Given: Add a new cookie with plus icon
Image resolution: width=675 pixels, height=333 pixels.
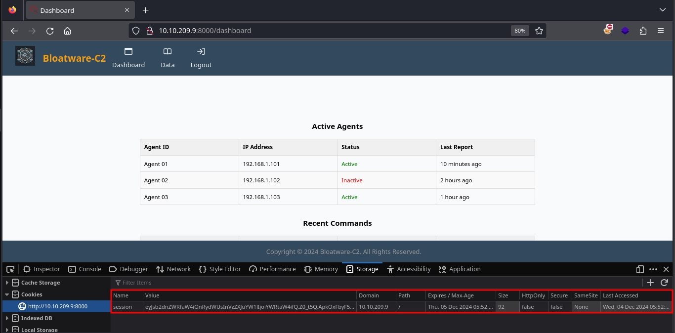Looking at the screenshot, I should [650, 283].
